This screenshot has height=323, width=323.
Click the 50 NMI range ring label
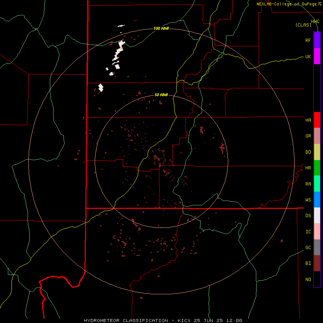(x=161, y=95)
